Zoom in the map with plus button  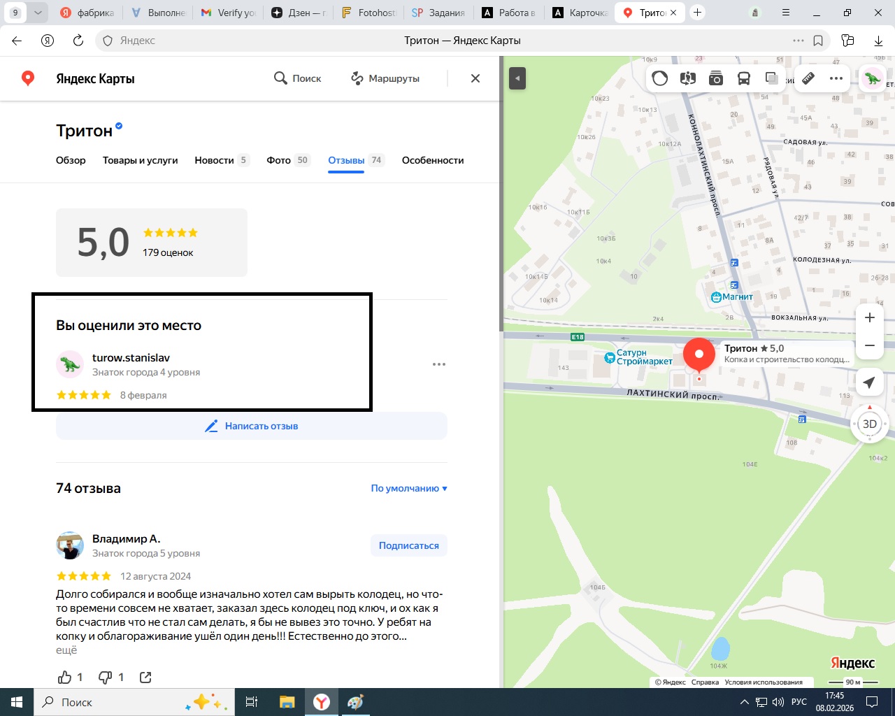point(870,317)
